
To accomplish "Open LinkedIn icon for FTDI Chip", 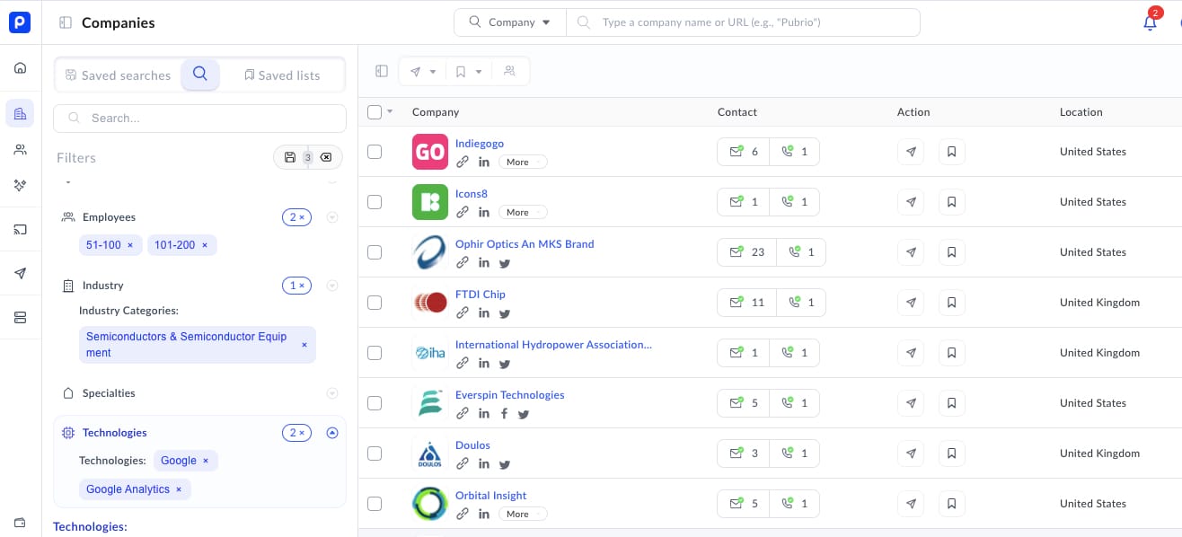I will pyautogui.click(x=484, y=313).
